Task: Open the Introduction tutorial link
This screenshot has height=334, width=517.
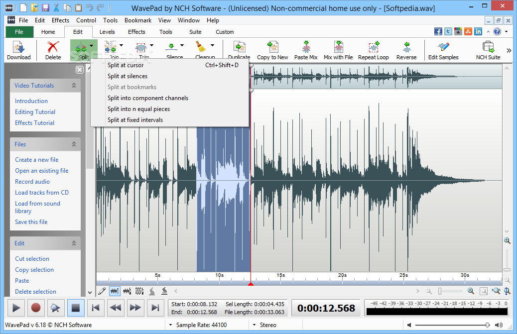Action: (x=31, y=101)
